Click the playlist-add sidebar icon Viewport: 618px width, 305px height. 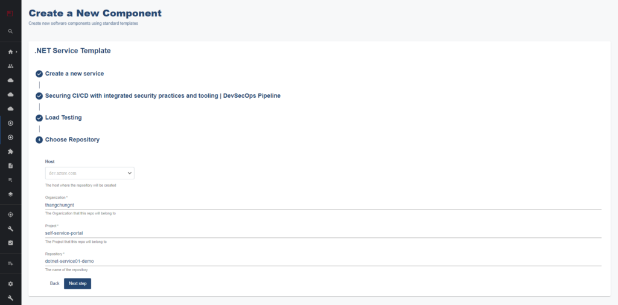(x=10, y=263)
